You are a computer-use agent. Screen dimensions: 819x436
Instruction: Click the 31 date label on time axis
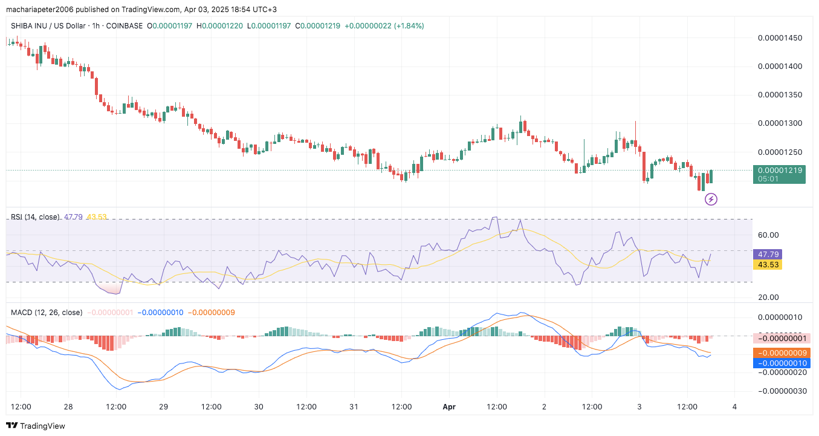click(x=354, y=407)
